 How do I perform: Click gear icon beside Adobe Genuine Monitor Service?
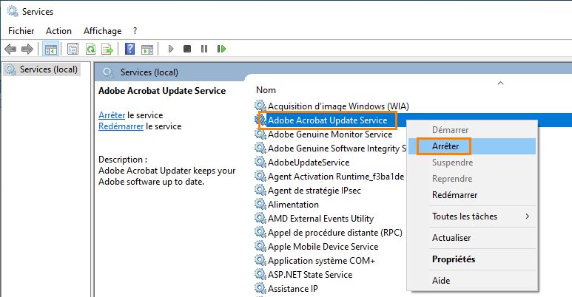point(260,134)
